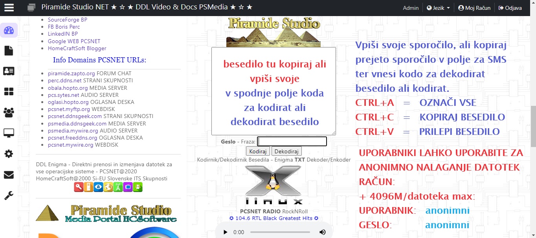
Task: Click the green radio antenna tower icon
Action: 118,187
